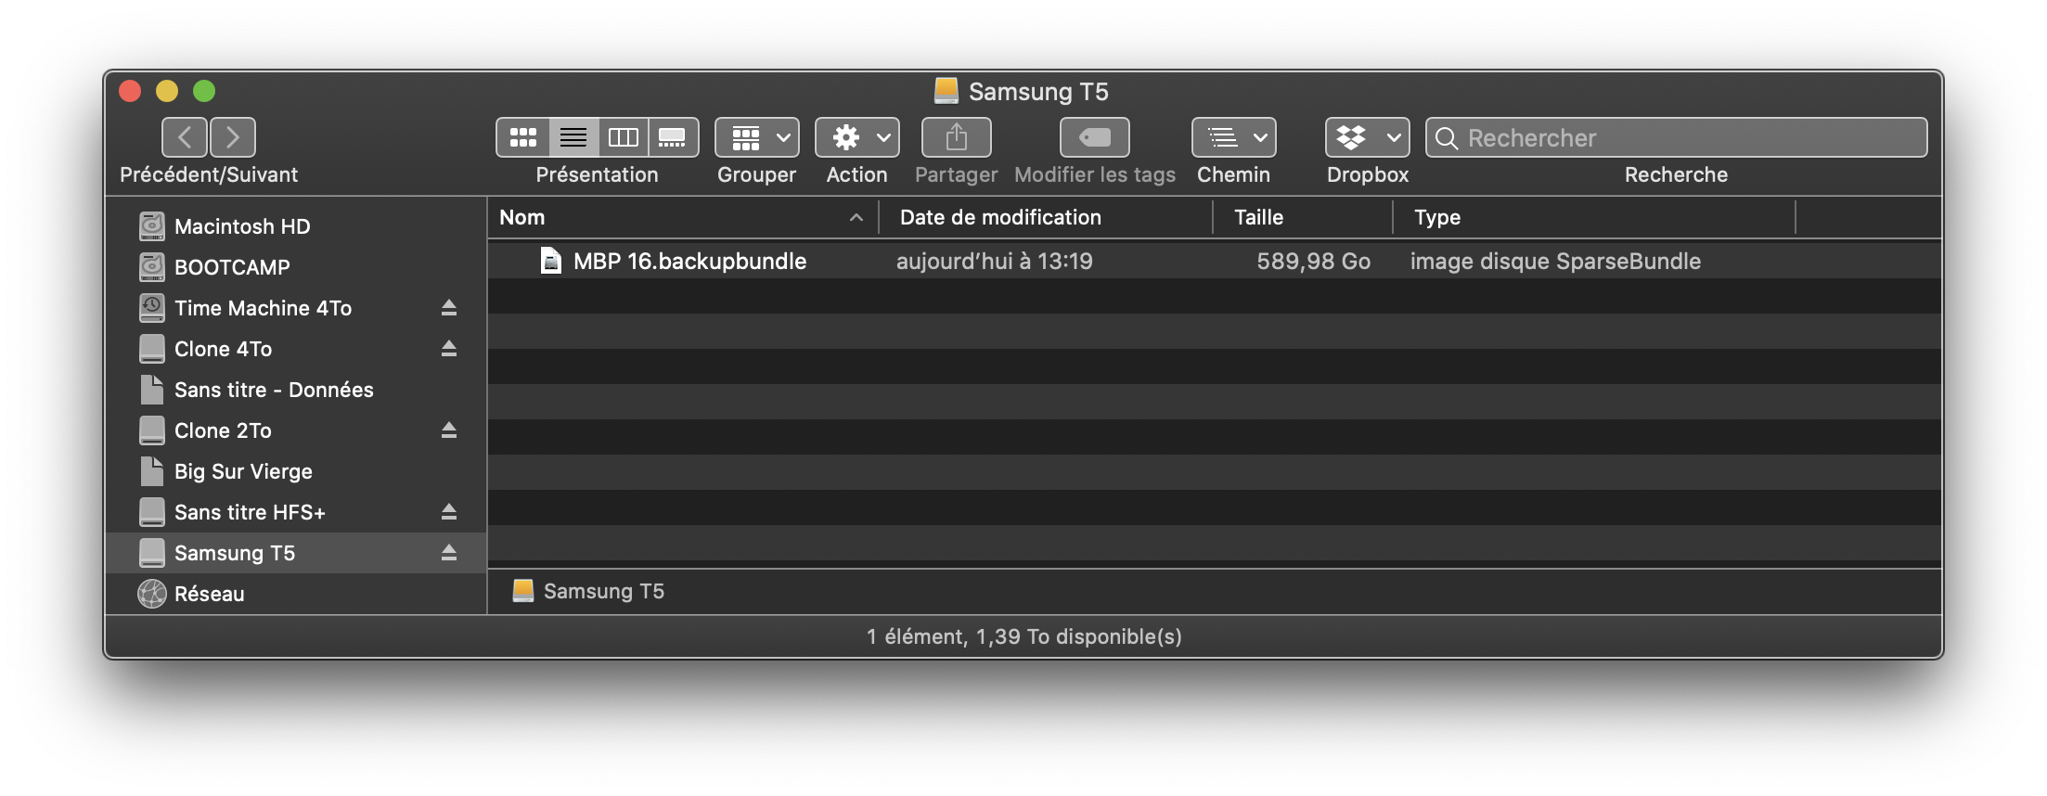This screenshot has width=2047, height=796.
Task: Open Clone 4To in sidebar
Action: (297, 349)
